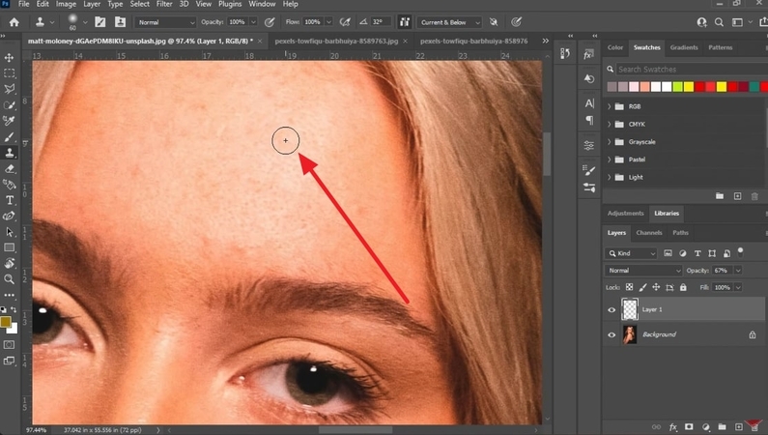Open the layer blending mode Normal dropdown

coord(643,271)
